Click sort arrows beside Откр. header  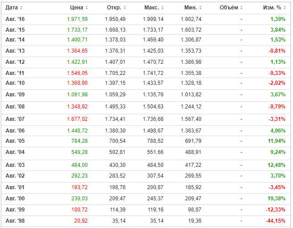(x=124, y=8)
